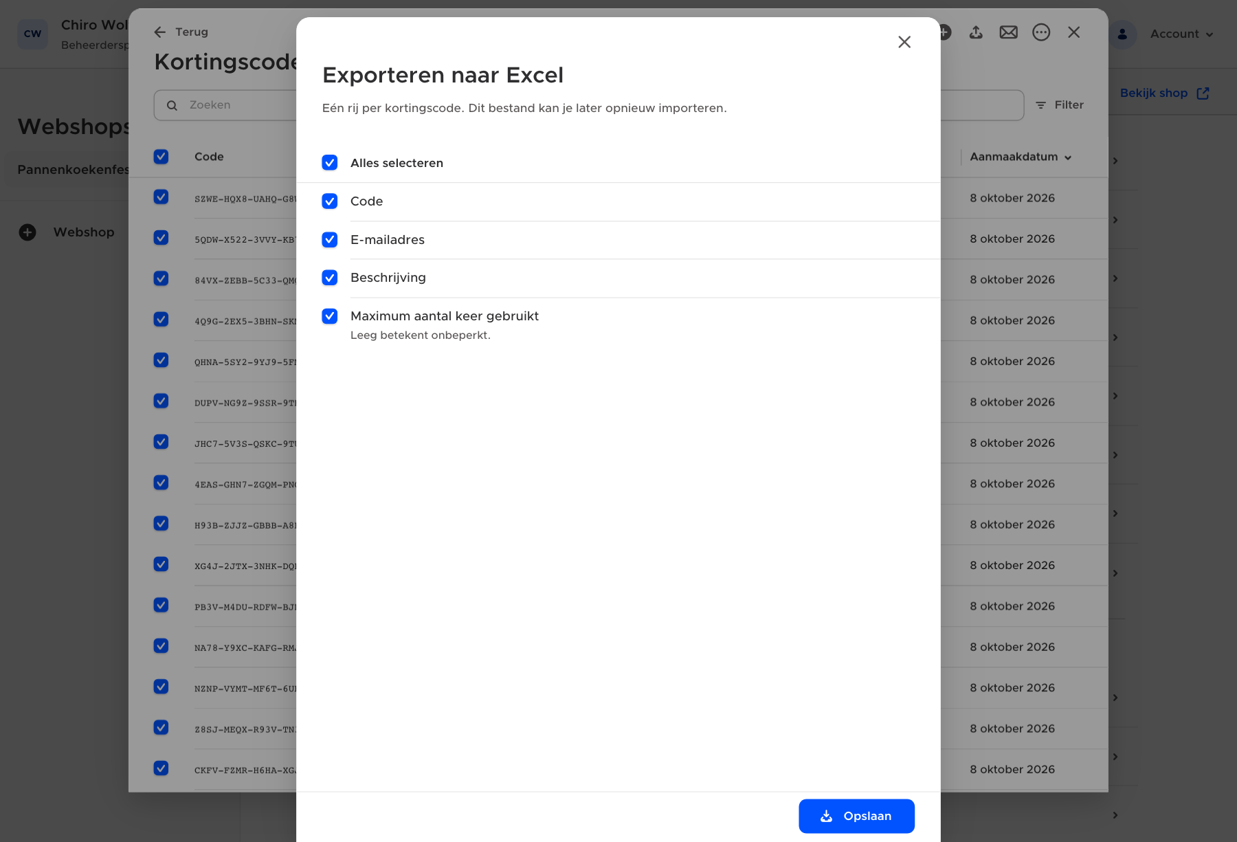This screenshot has height=842, width=1237.
Task: Click the Terug back arrow icon
Action: click(160, 32)
